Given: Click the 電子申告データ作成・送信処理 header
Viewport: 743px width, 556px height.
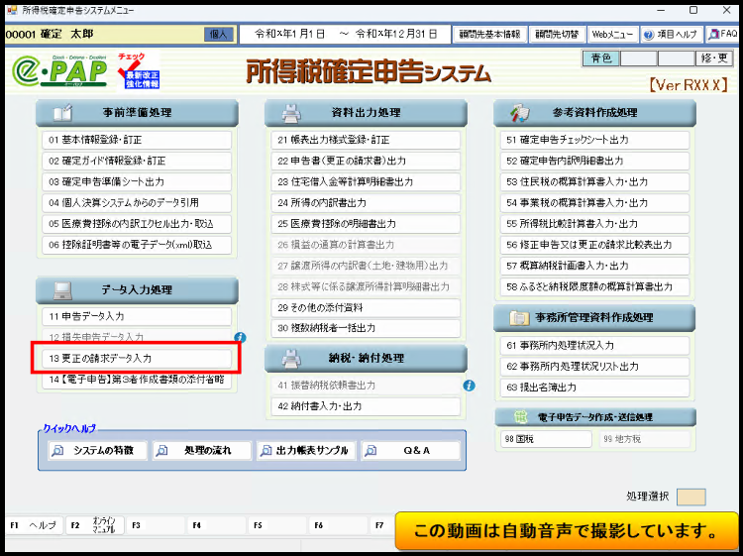Looking at the screenshot, I should (595, 417).
